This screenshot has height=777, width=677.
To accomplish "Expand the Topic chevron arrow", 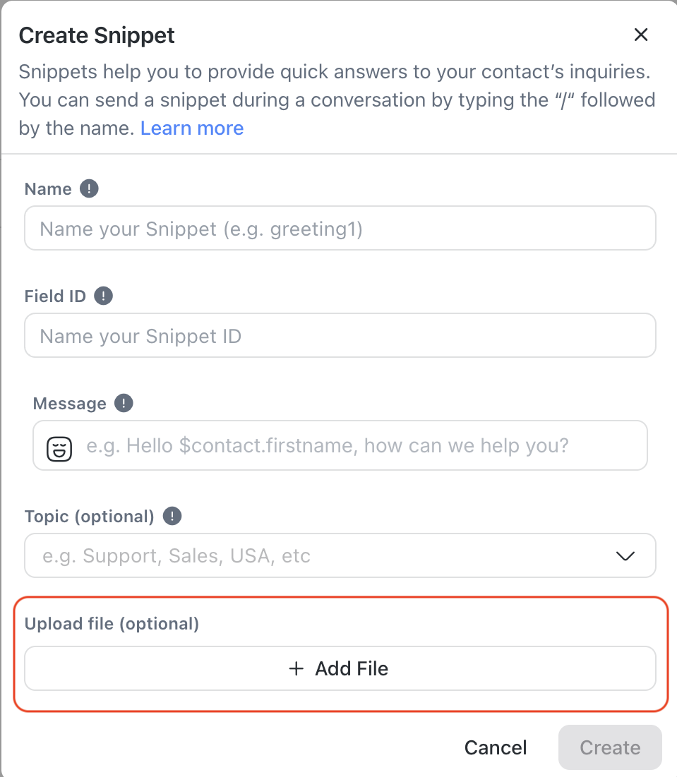I will point(625,556).
